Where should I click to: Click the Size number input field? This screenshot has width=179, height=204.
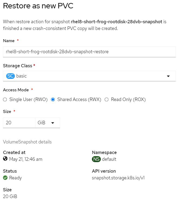(19, 123)
